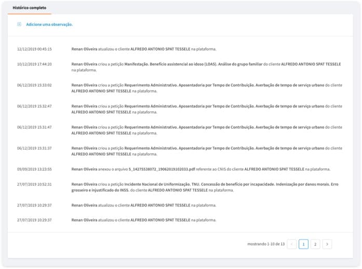Switch to page 2 of history

pyautogui.click(x=315, y=244)
